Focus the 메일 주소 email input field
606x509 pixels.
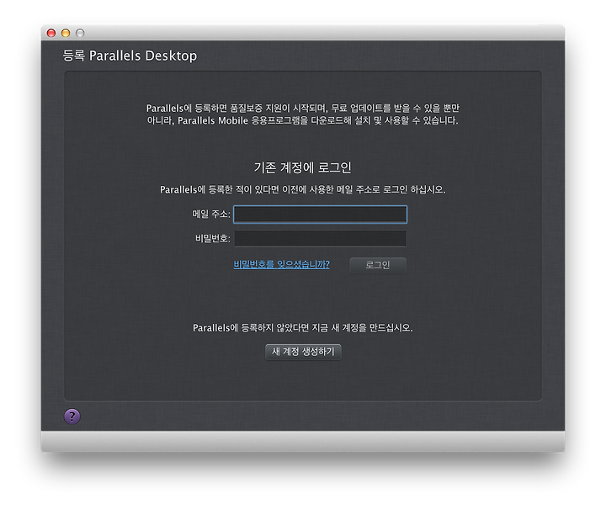320,215
